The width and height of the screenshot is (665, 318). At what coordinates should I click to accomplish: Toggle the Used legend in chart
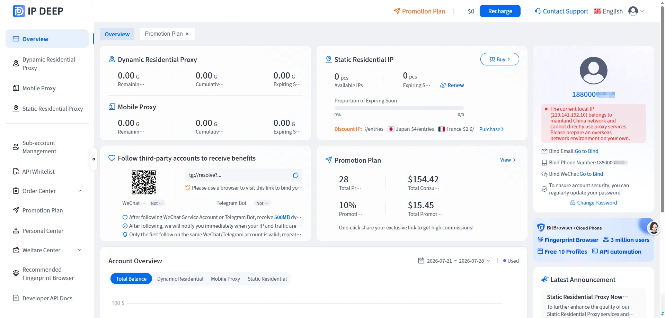point(511,261)
